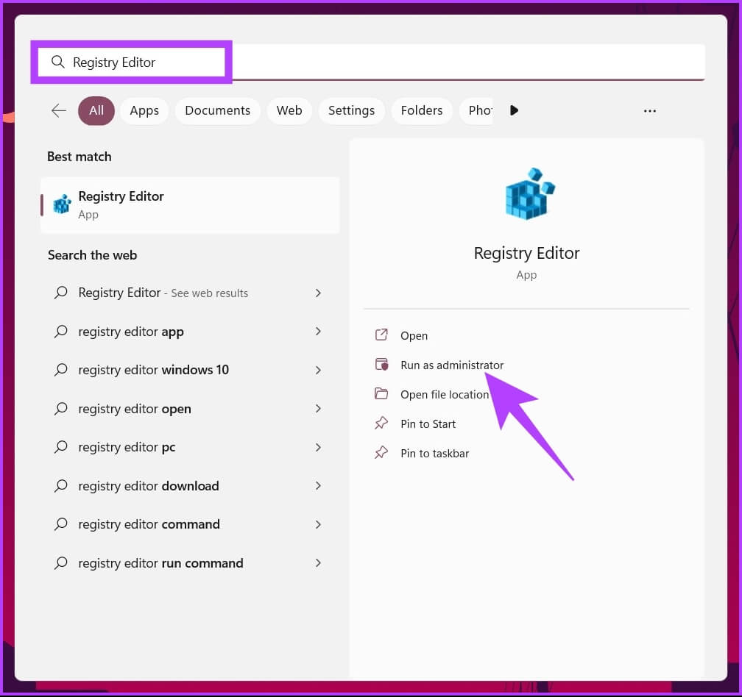Click search icon beside 'registry editor run command'

[x=60, y=562]
